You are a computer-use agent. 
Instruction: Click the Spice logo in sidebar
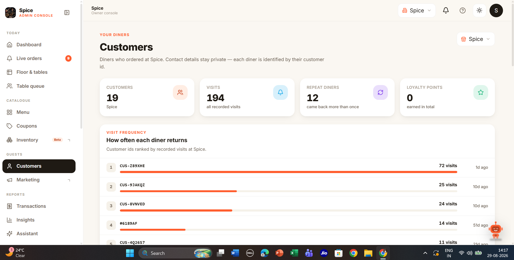(10, 13)
